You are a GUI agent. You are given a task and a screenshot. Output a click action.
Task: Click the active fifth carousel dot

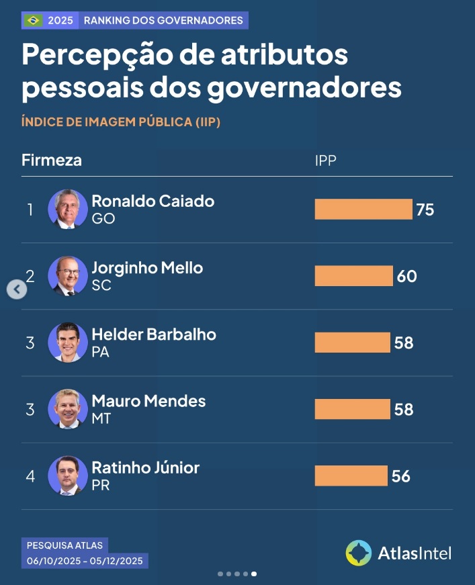point(254,574)
